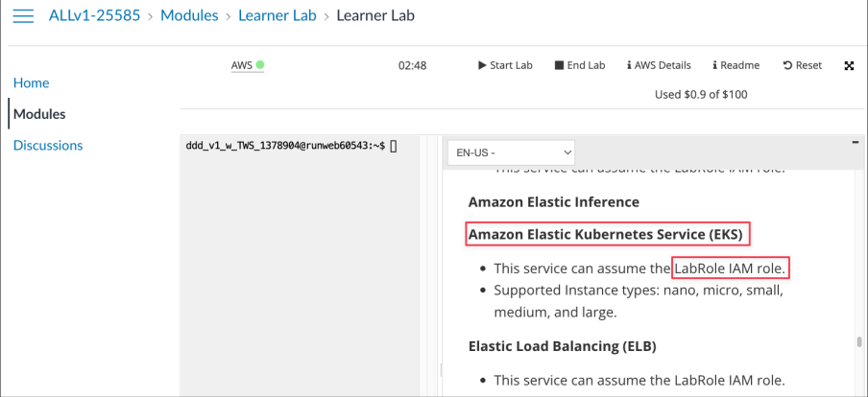Click the Amazon Elastic Inference heading
The width and height of the screenshot is (868, 397).
(x=554, y=201)
